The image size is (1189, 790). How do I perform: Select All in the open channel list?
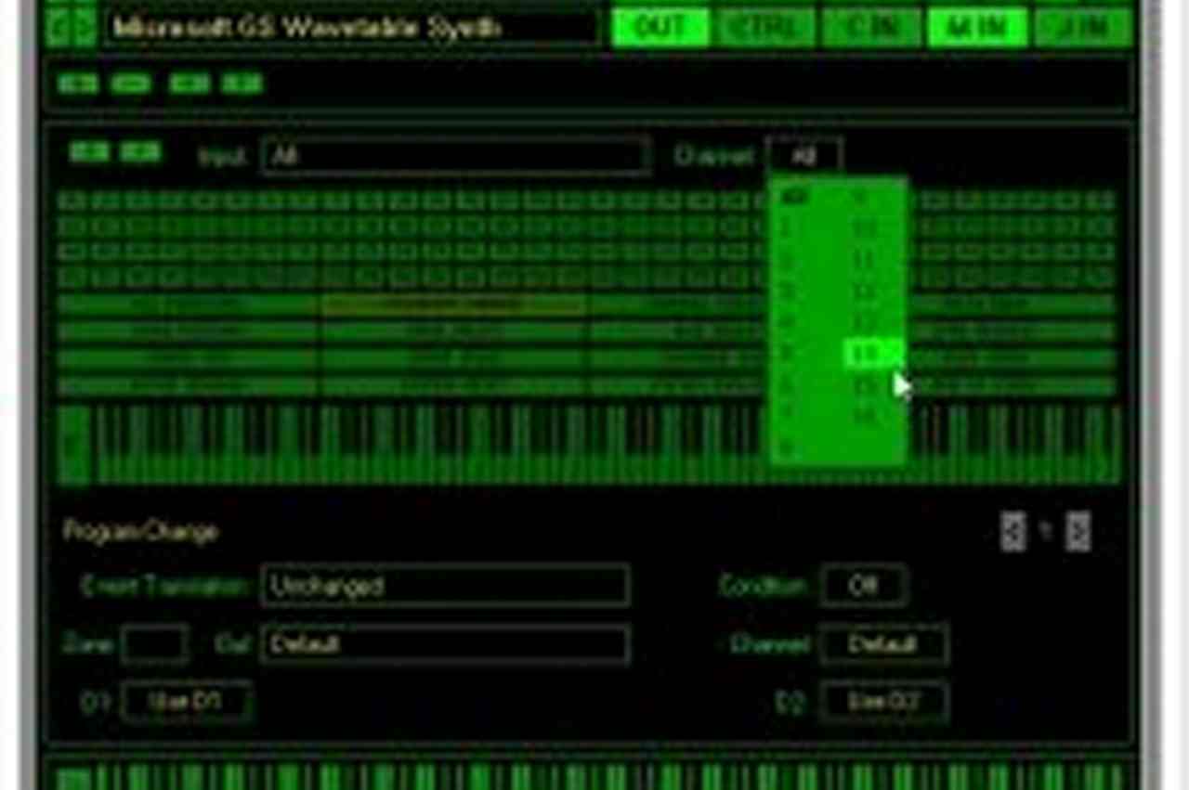pyautogui.click(x=795, y=197)
